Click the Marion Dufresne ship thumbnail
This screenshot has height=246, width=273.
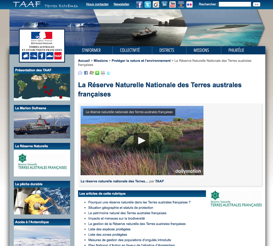[x=42, y=125]
